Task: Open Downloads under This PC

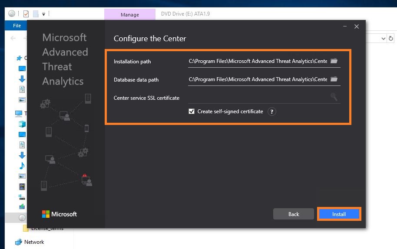Action: click(22, 155)
